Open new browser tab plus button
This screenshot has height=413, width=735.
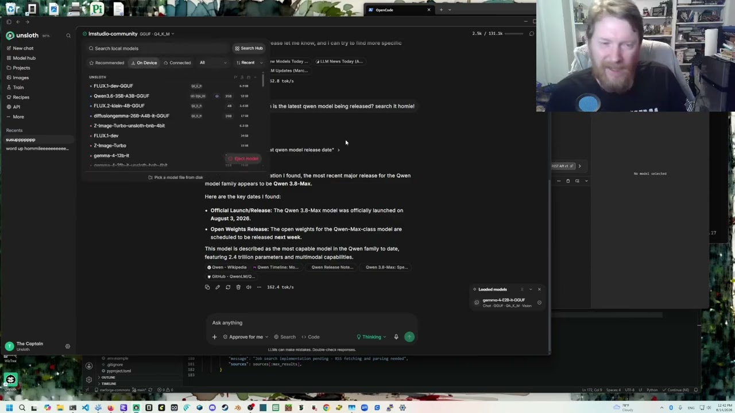(441, 10)
